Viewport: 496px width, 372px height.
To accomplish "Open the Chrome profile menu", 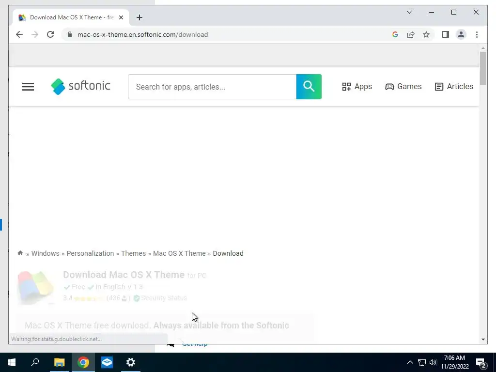I will [x=461, y=34].
